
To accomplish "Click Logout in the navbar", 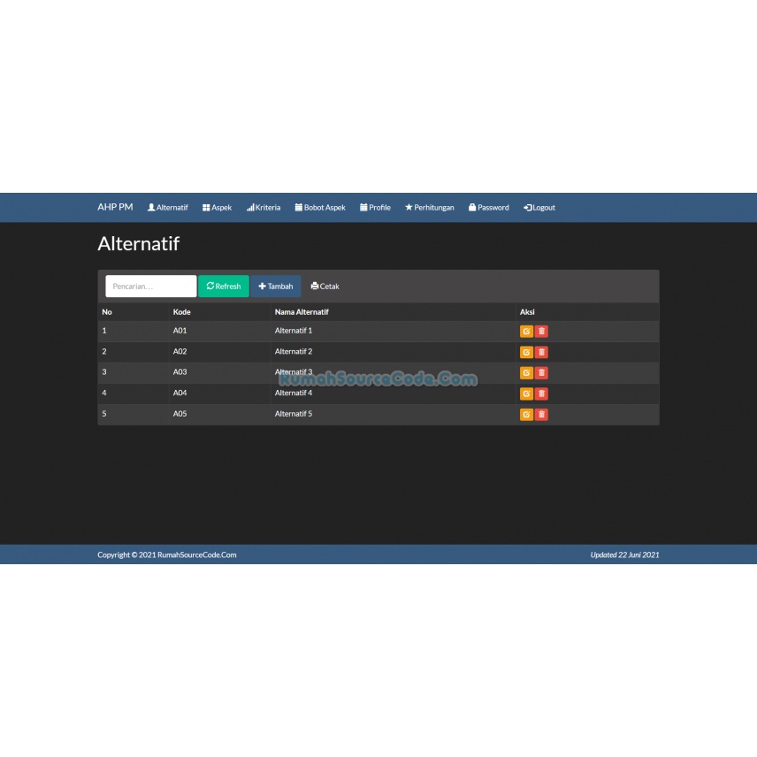I will (539, 208).
